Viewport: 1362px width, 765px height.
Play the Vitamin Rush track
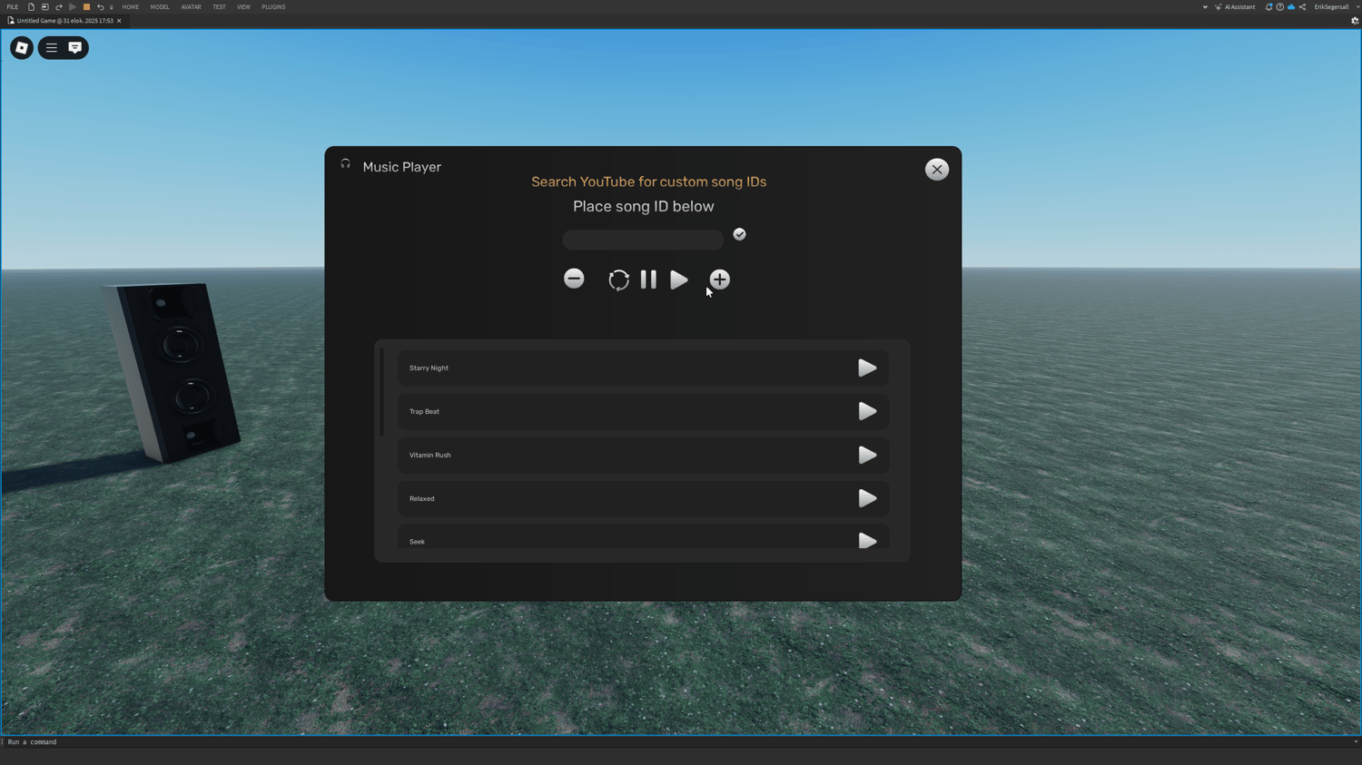[867, 456]
